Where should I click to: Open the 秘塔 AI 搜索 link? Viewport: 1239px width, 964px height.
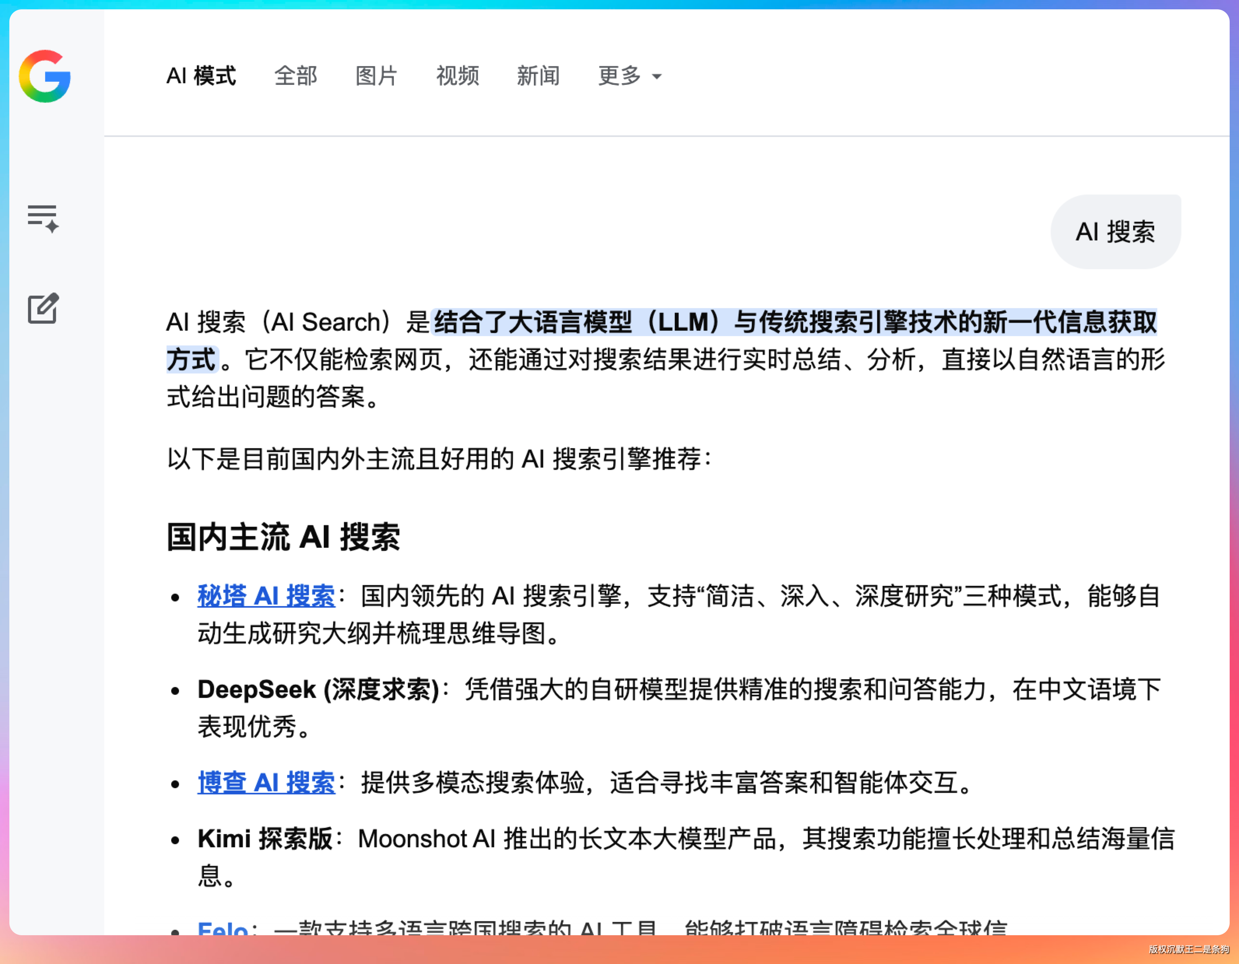pyautogui.click(x=266, y=596)
